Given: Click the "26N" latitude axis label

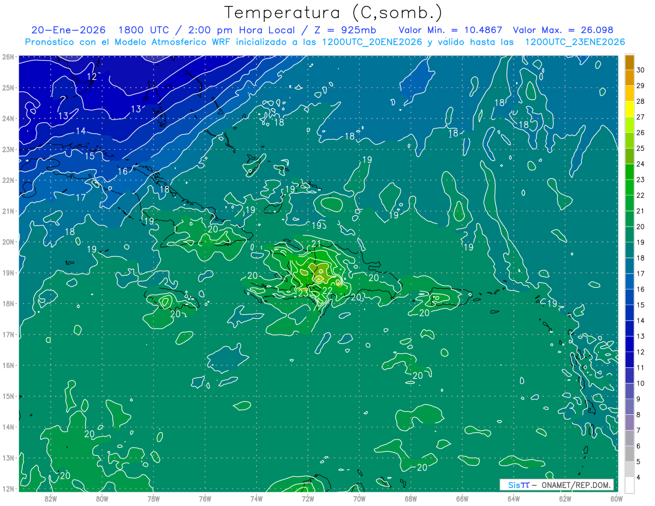Looking at the screenshot, I should (8, 57).
